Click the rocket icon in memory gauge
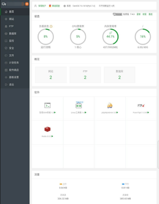159x204 pixels. (111, 33)
